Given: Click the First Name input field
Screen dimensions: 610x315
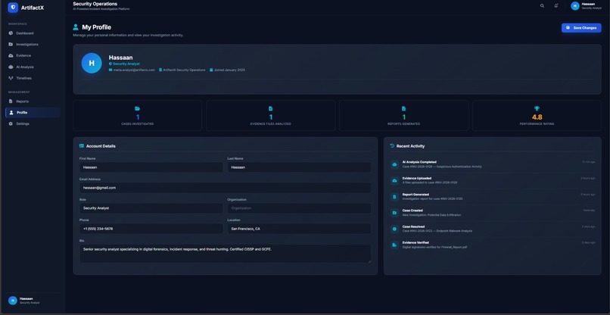Looking at the screenshot, I should tap(151, 167).
